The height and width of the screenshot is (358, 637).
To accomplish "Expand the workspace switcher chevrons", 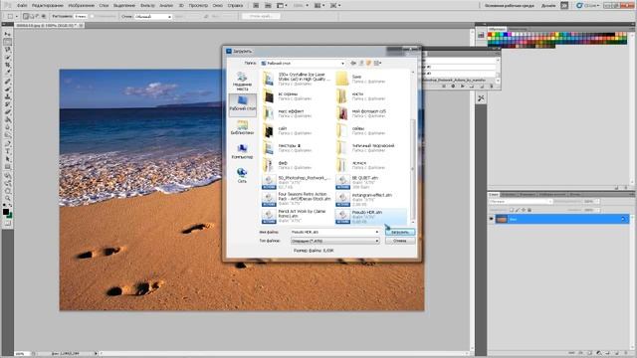I will coord(564,5).
